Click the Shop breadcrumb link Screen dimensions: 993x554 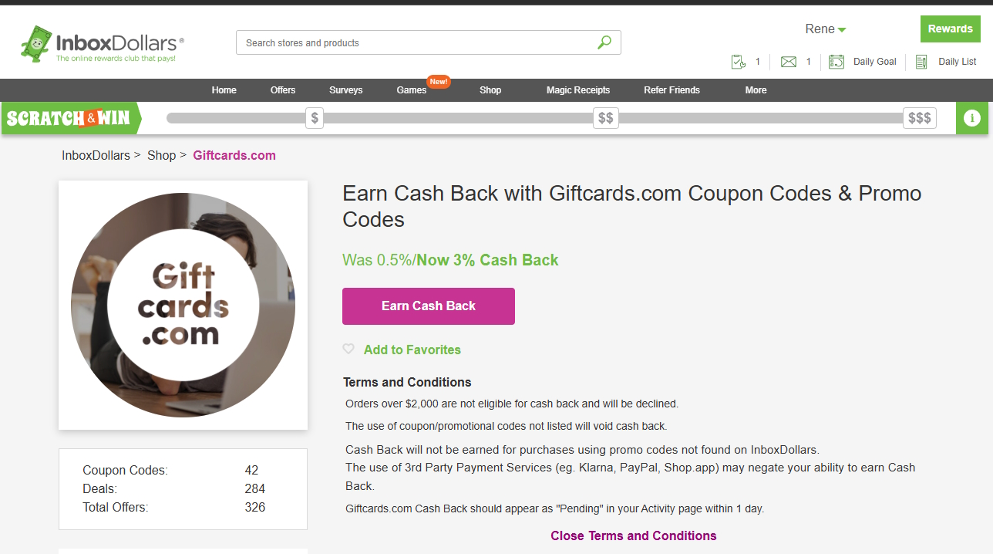(x=161, y=155)
